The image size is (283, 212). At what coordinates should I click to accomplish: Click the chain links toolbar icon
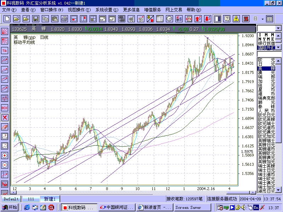(122, 19)
